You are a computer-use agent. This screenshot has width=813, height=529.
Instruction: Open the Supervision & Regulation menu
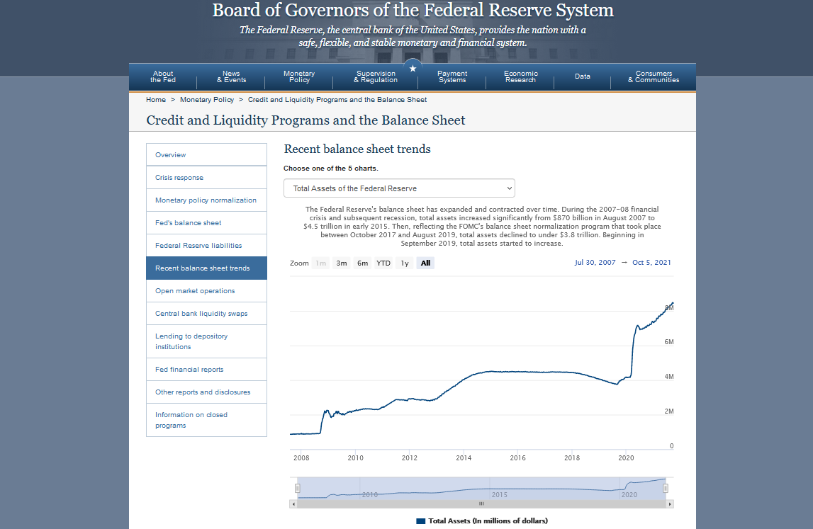click(376, 76)
